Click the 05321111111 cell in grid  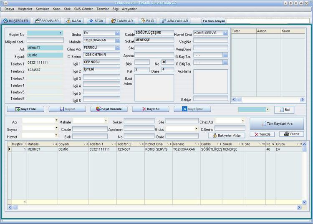[103, 149]
